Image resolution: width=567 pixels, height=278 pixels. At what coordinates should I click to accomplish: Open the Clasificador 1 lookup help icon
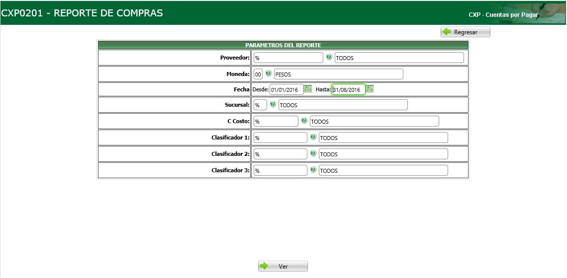[x=313, y=137]
